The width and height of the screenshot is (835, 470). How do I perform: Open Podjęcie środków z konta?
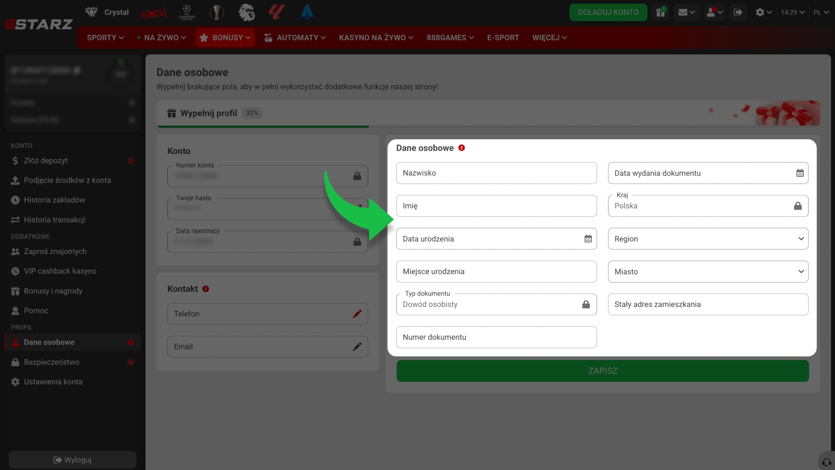point(72,180)
